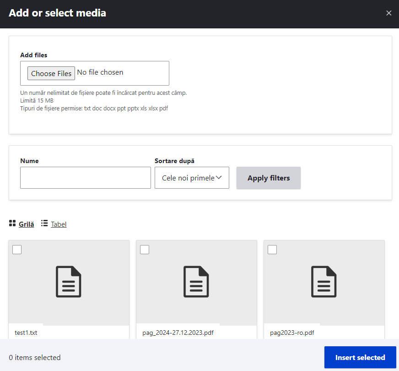Click the document icon for test1.txt
Screen dimensions: 399x371
coord(69,282)
